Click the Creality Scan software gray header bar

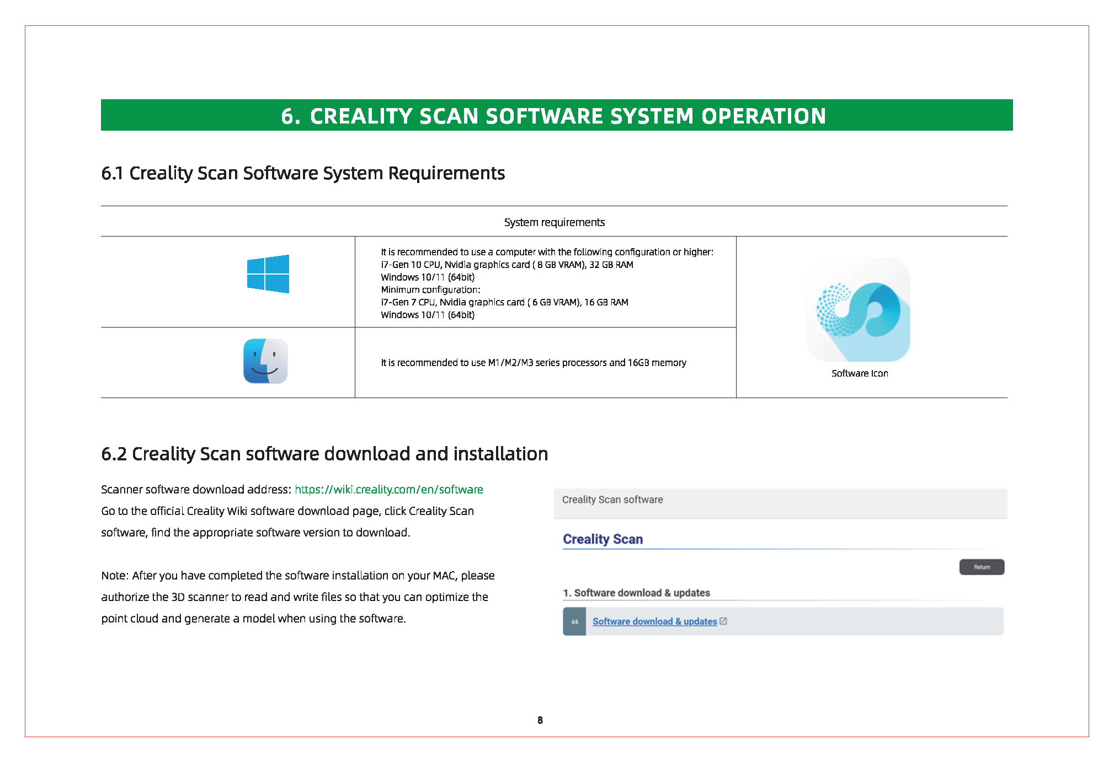coord(780,503)
